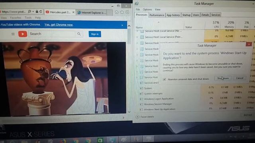Click Cancel in the Task Manager dialog

point(239,78)
